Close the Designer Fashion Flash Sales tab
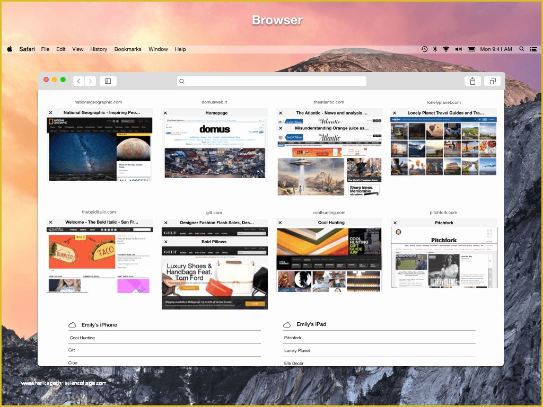The width and height of the screenshot is (543, 407). (165, 223)
